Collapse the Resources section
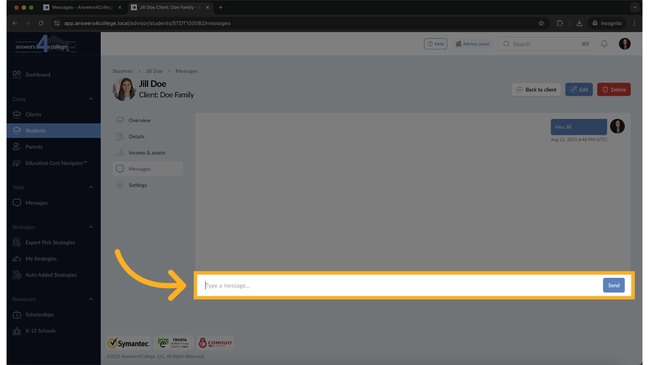649x365 pixels. pos(91,299)
